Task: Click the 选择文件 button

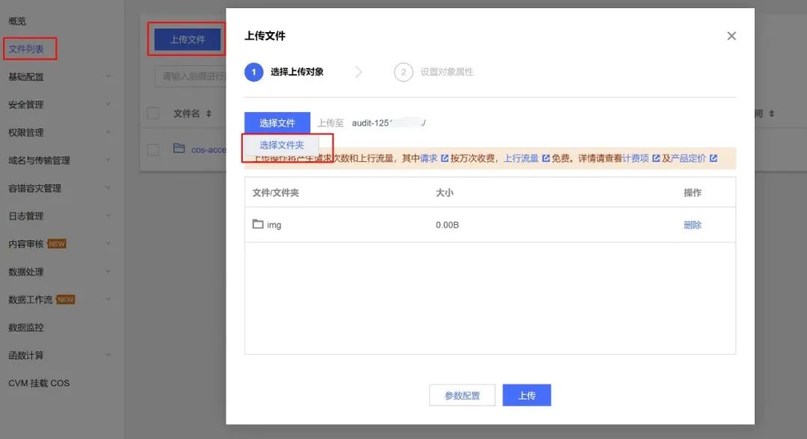Action: coord(277,123)
